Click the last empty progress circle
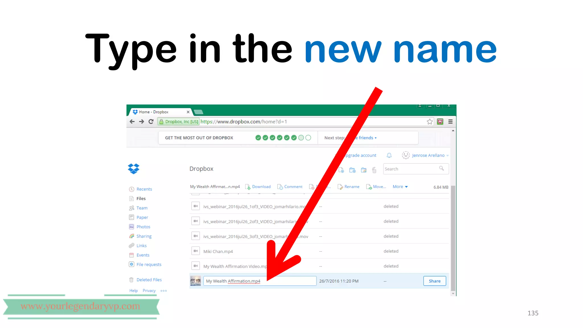This screenshot has height=328, width=583. click(x=308, y=138)
